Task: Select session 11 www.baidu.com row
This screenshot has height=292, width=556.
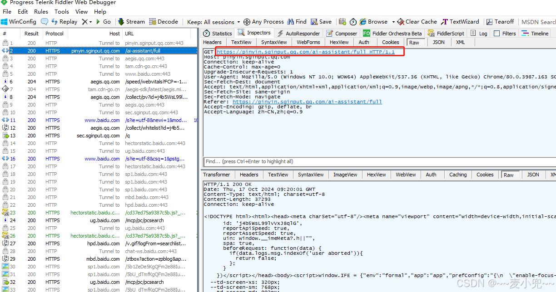Action: [x=99, y=120]
